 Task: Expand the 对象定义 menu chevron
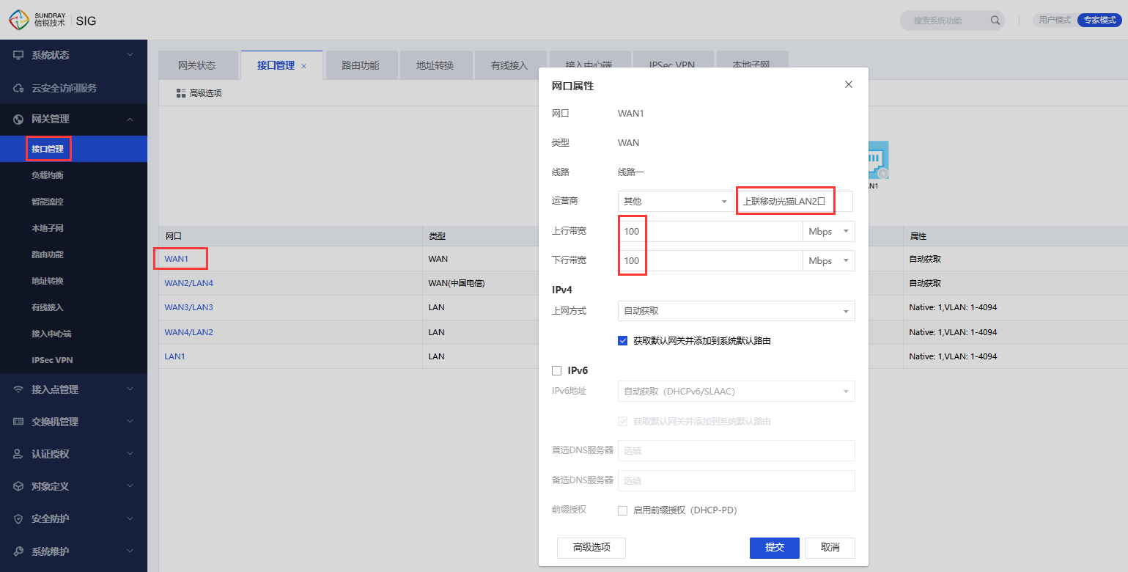point(130,486)
